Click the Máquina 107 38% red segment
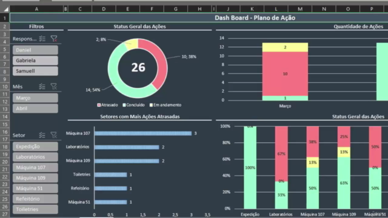388x218 pixels. 313,142
